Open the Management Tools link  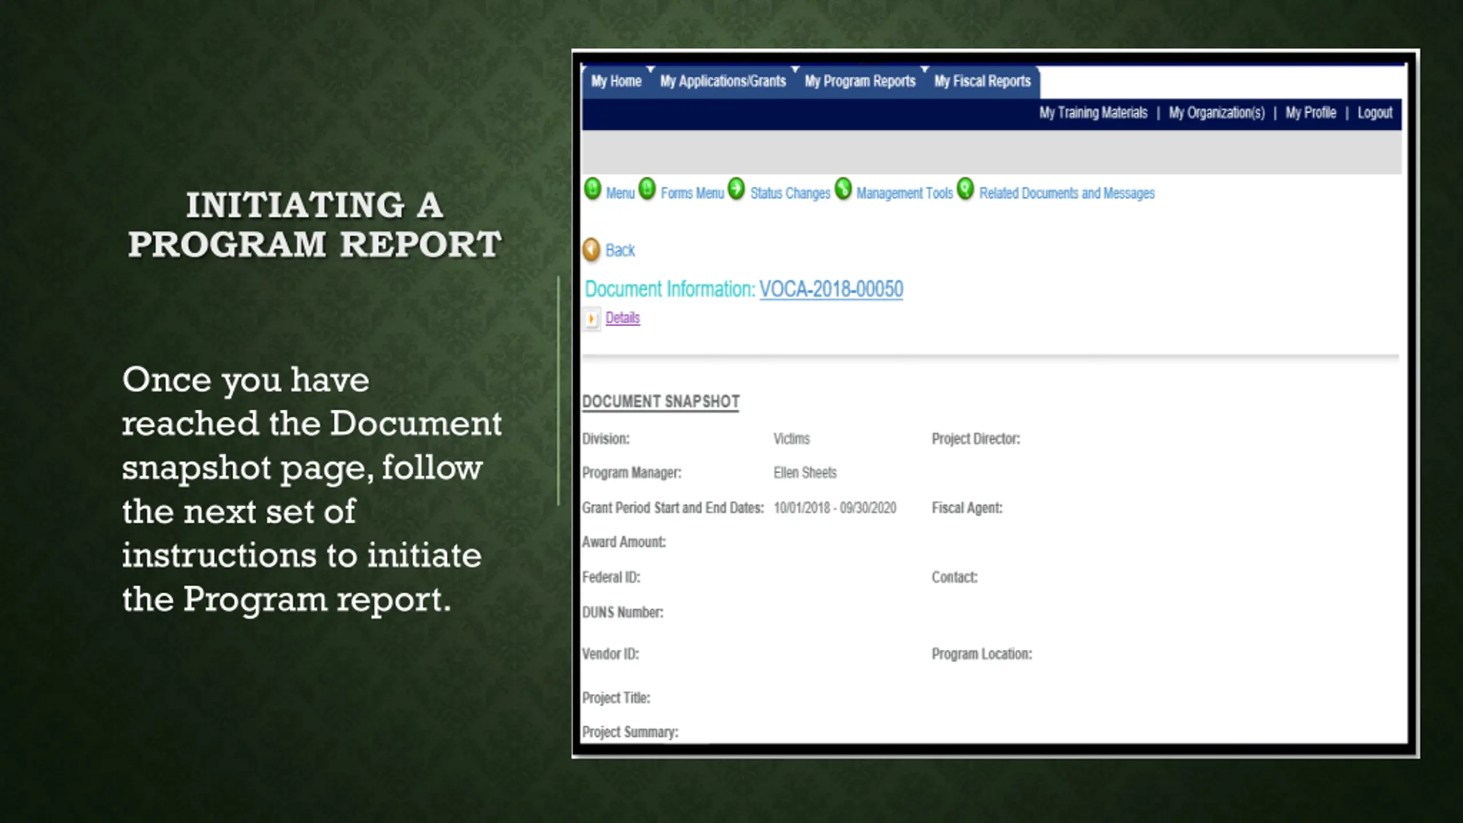tap(905, 193)
